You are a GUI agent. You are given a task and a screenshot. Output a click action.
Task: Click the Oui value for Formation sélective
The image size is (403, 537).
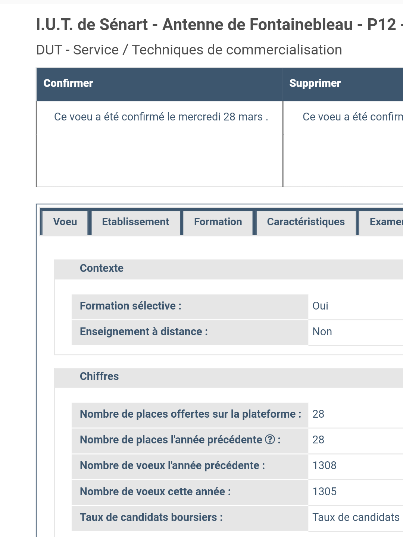click(320, 306)
